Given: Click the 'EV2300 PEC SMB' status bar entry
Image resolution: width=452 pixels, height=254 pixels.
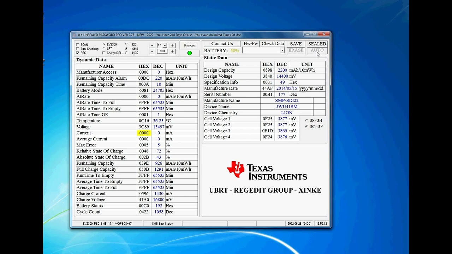Looking at the screenshot, I should coord(107,224).
